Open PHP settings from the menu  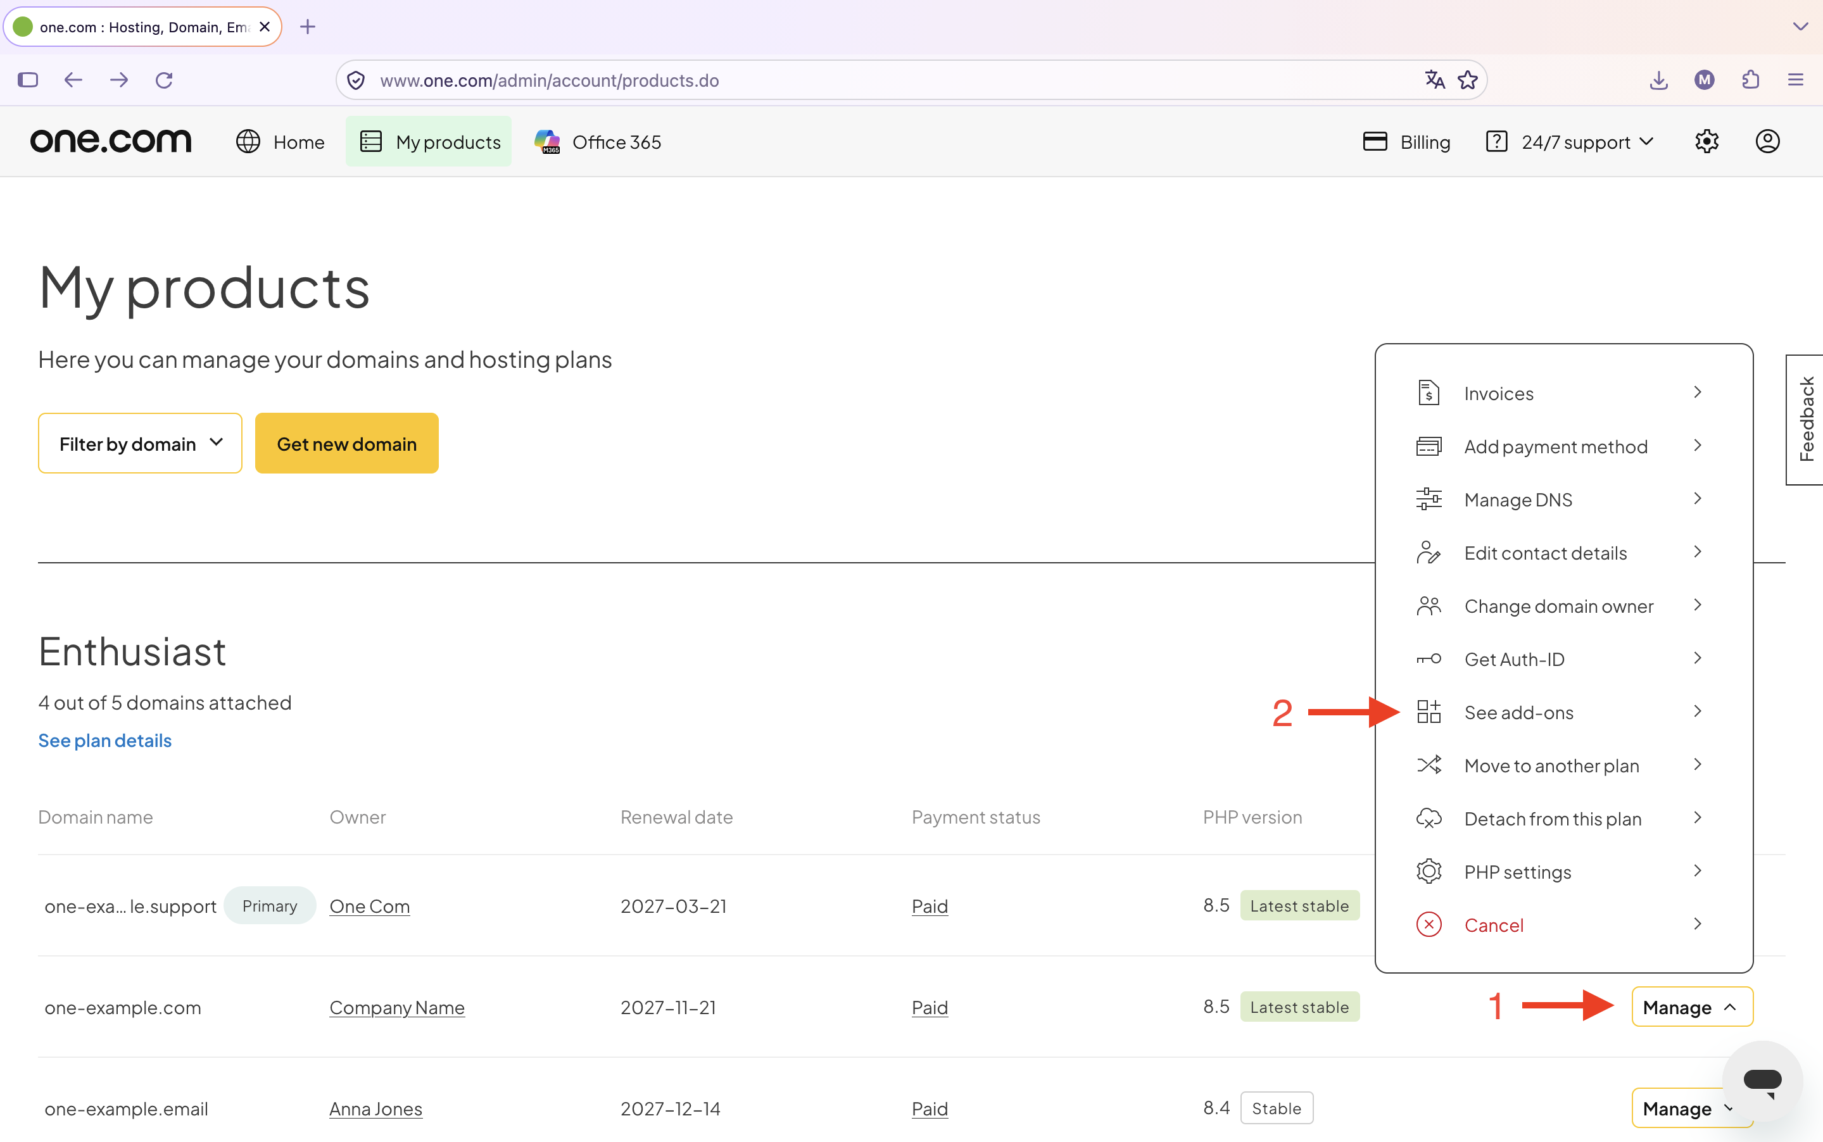[x=1563, y=872]
